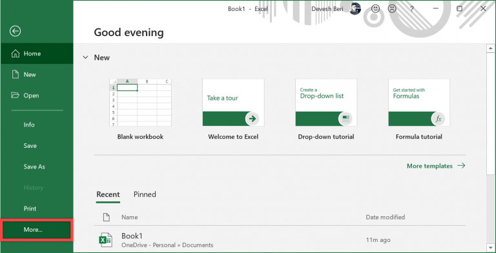Choose Save in the sidebar

[37, 146]
